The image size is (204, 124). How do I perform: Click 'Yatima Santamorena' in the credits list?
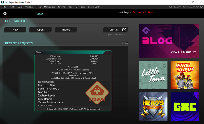point(50,102)
